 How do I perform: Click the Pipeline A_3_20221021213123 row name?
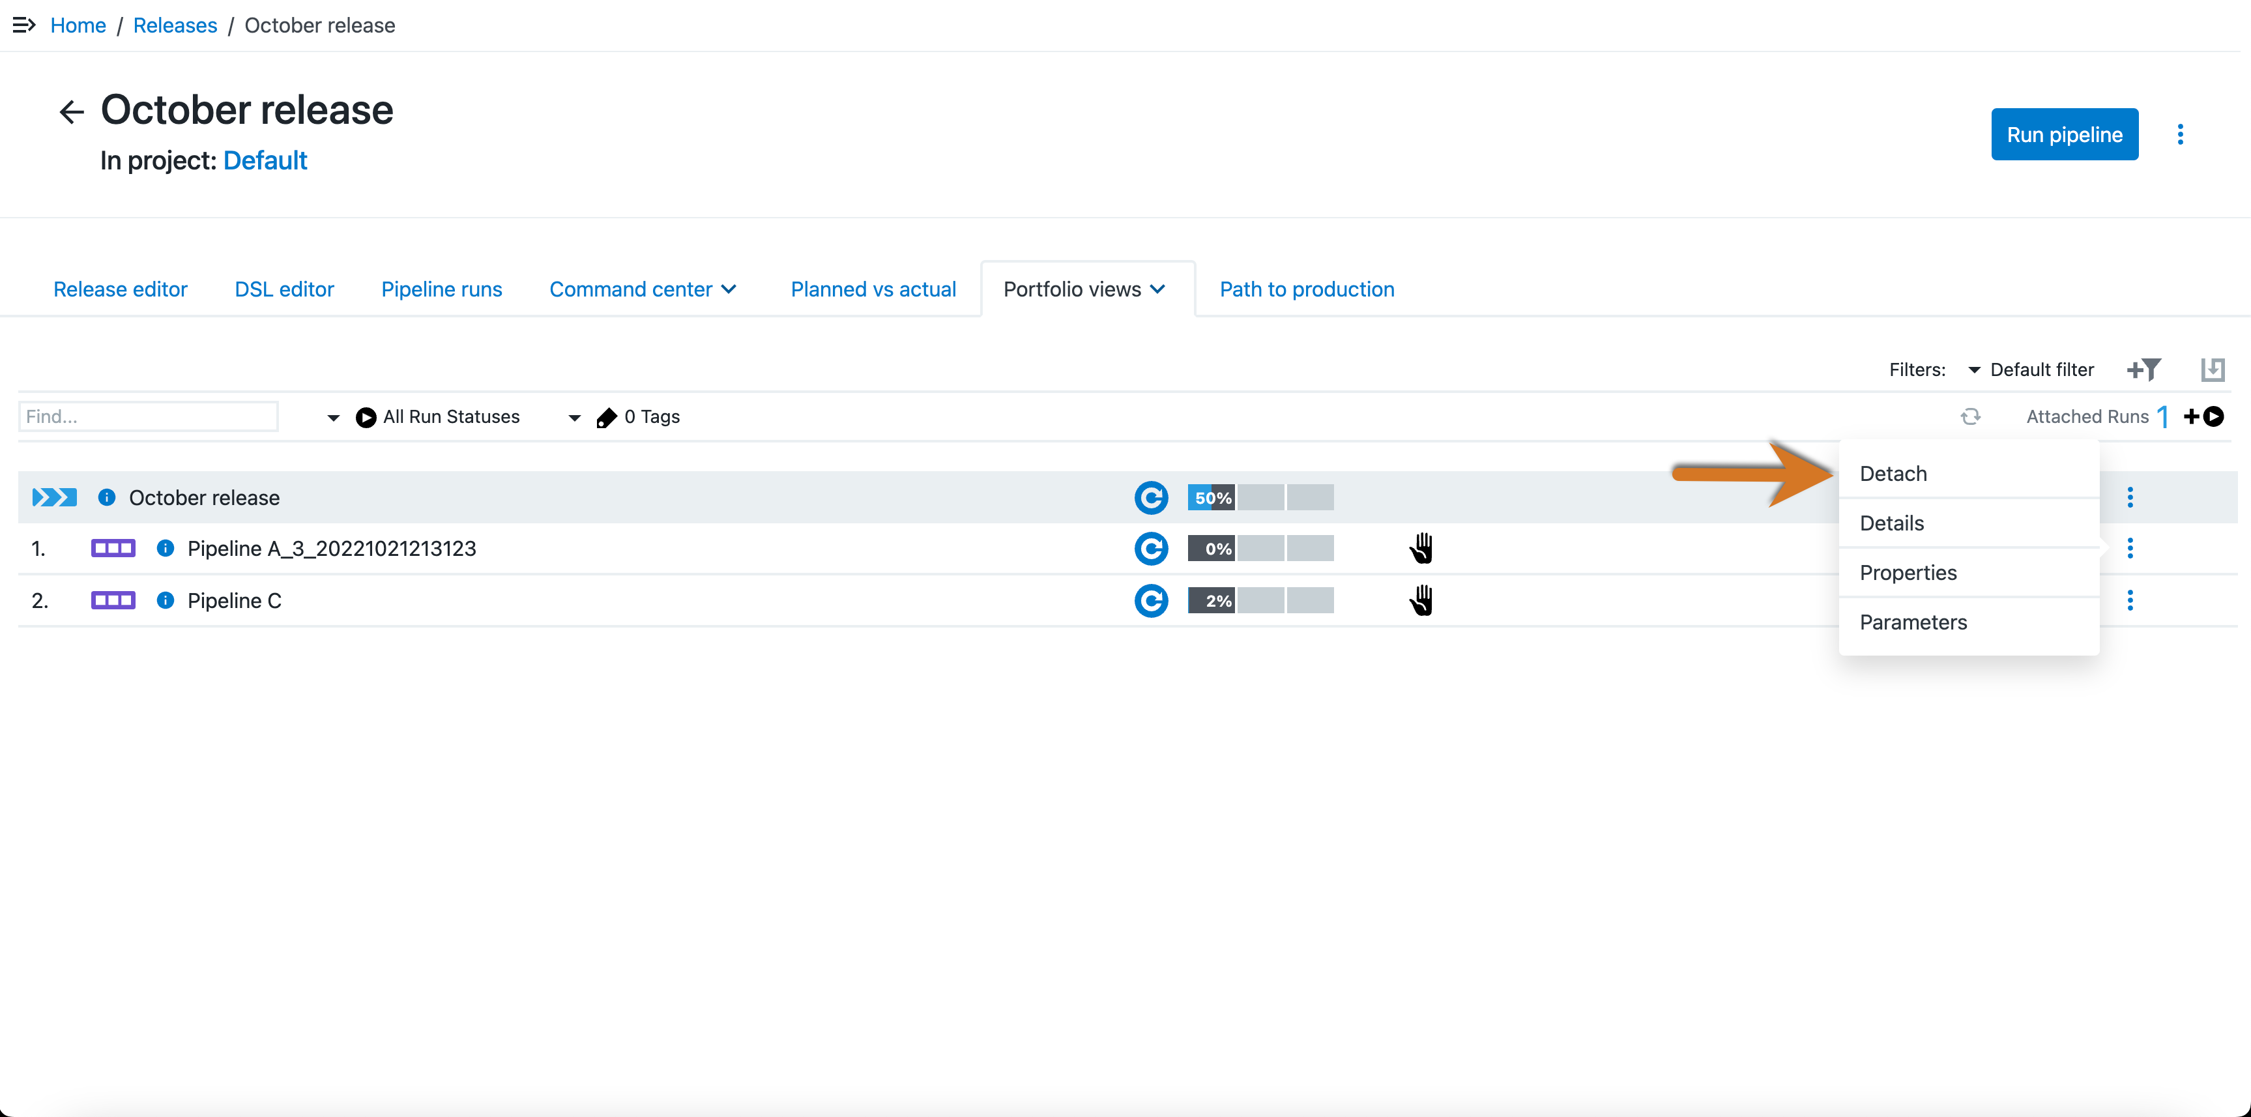point(331,548)
